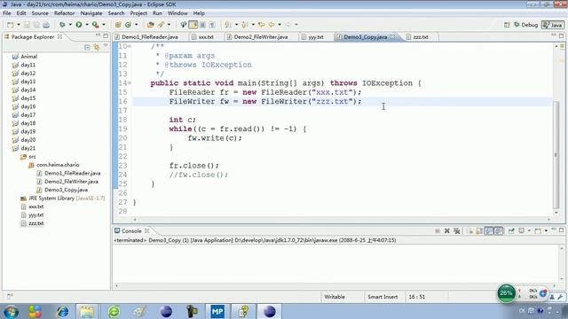Open the Open Perspective icon
This screenshot has height=319, width=568.
coord(507,25)
